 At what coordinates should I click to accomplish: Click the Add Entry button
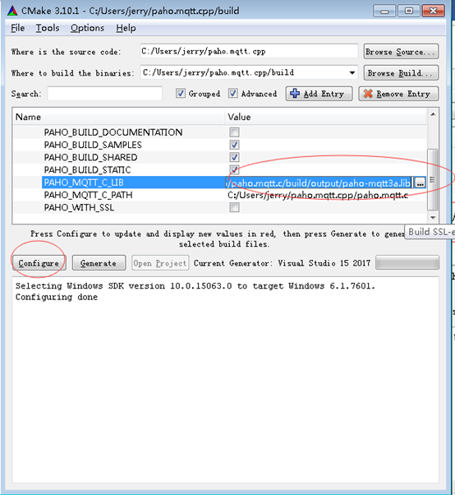319,94
